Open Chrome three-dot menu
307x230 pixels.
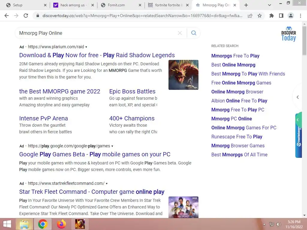[x=300, y=16]
